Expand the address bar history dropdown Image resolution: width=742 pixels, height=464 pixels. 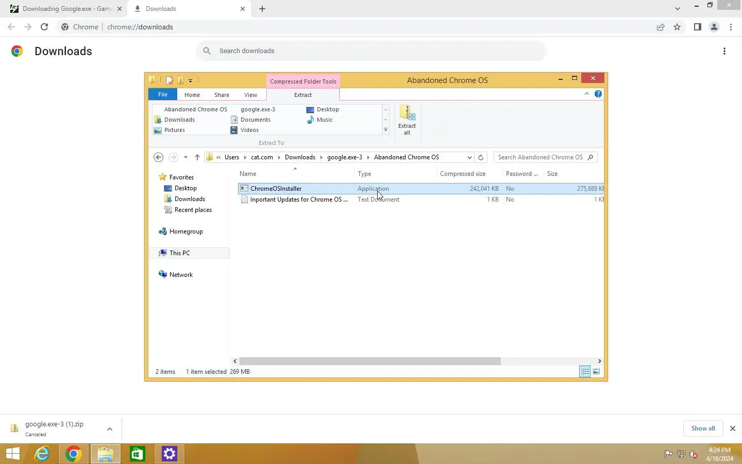coord(469,157)
